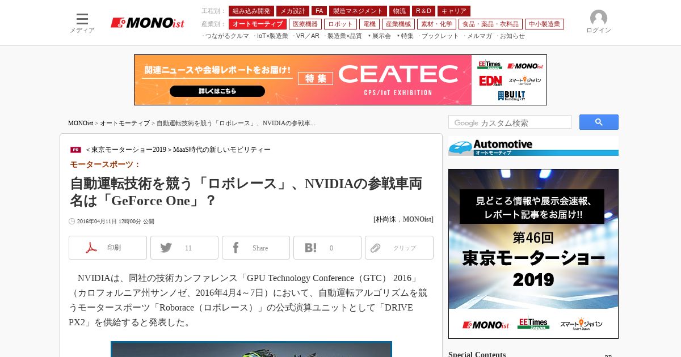Open オートモーティブ industry tab
The image size is (681, 357).
258,24
